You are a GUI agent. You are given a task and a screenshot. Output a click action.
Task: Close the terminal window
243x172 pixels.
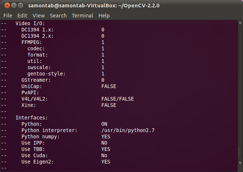tap(7, 6)
